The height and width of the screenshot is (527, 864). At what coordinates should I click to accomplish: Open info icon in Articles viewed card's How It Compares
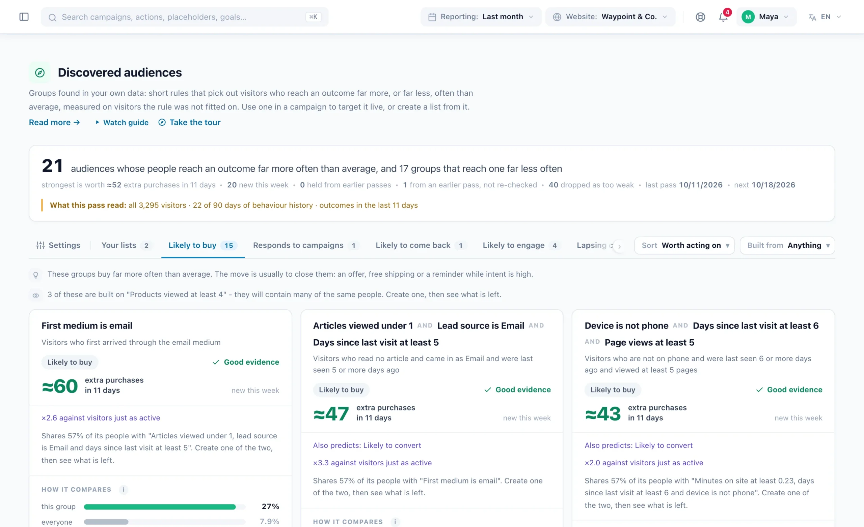coord(395,522)
